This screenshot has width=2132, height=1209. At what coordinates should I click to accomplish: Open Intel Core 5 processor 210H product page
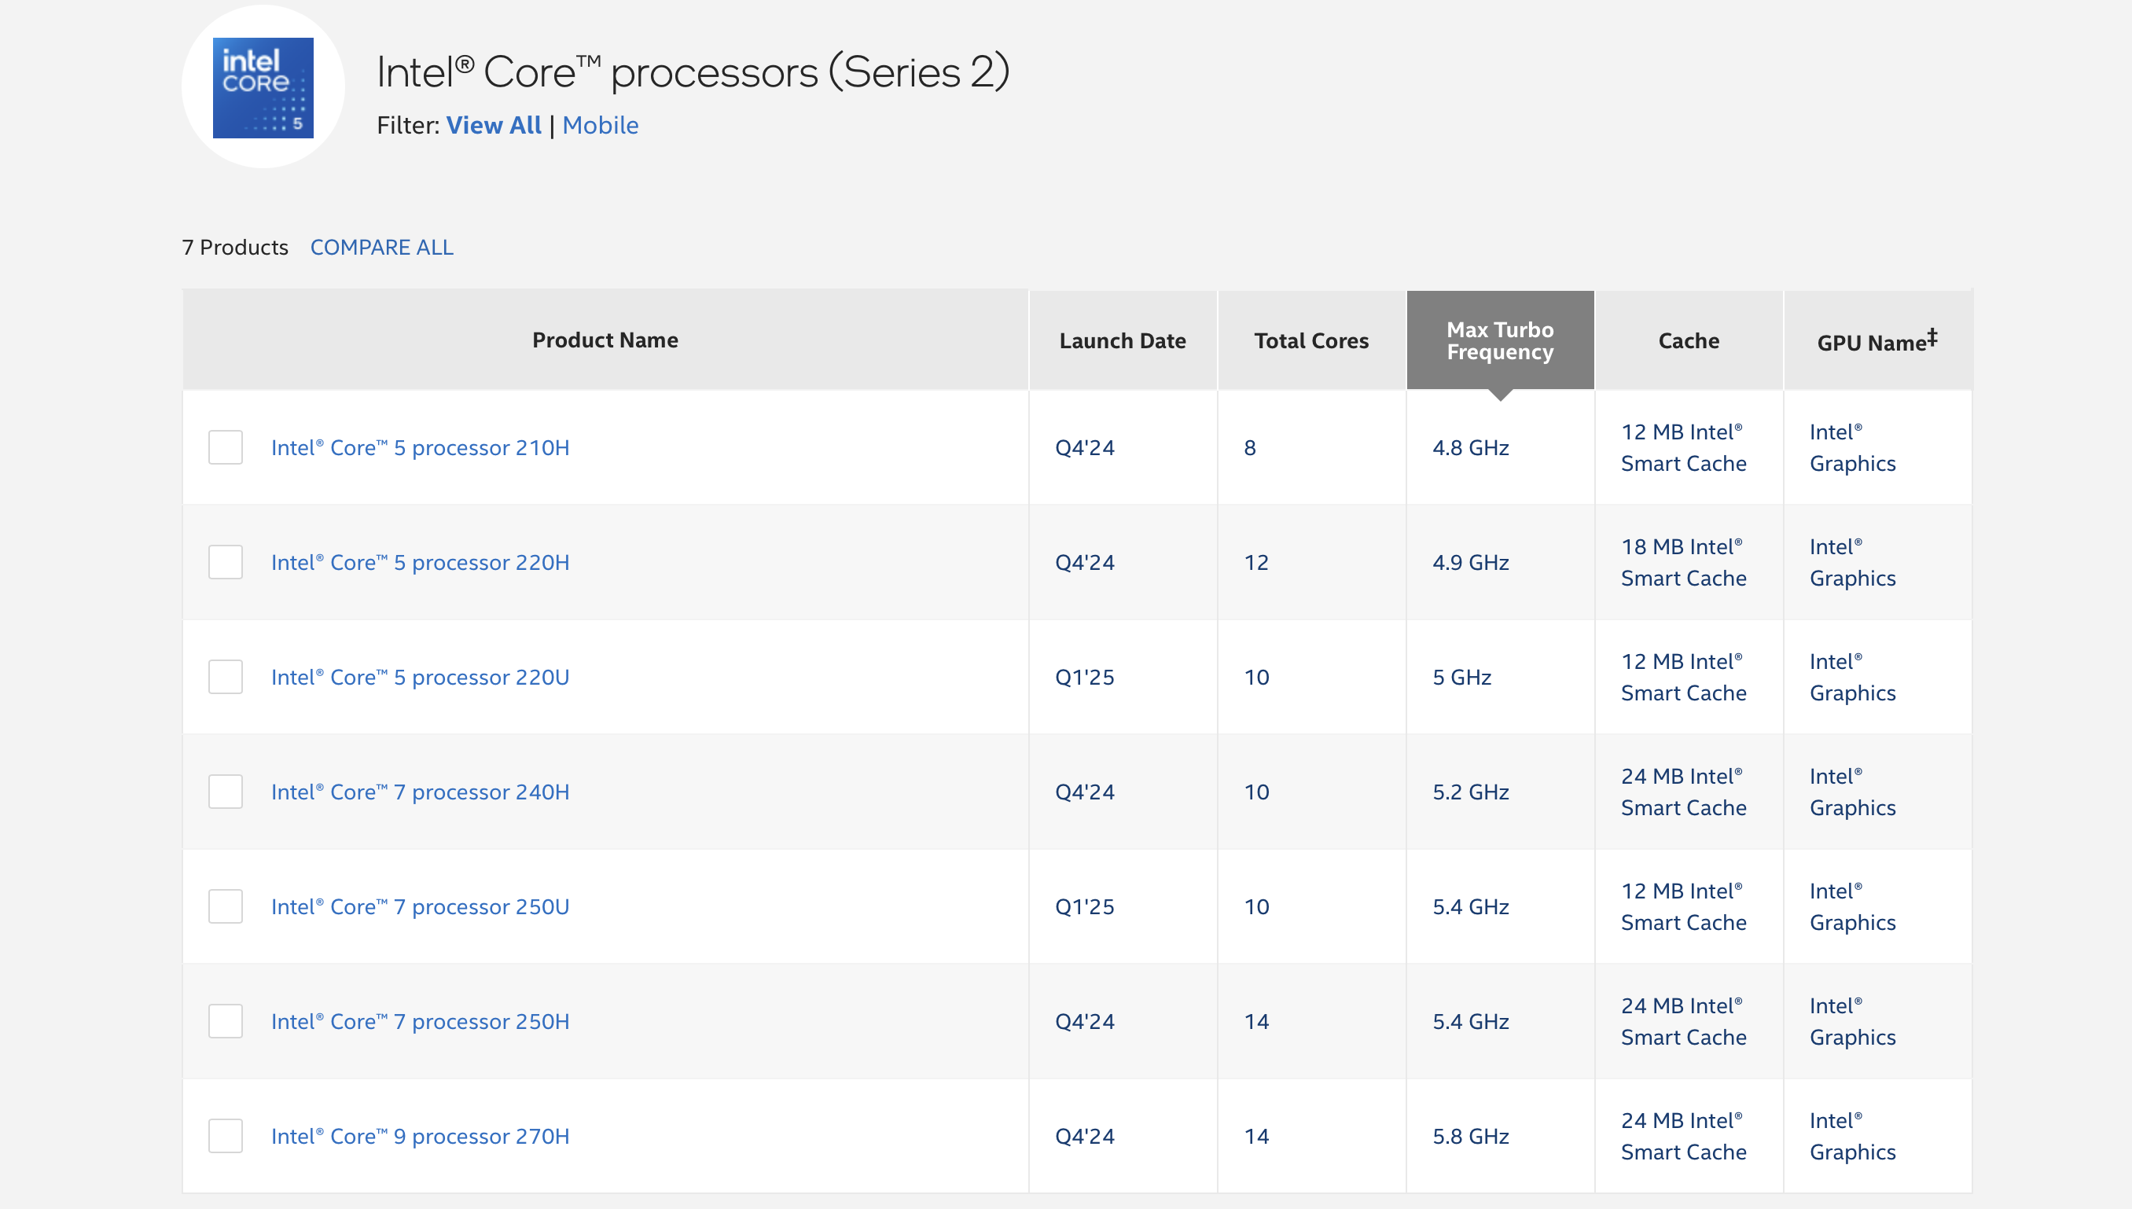tap(420, 446)
